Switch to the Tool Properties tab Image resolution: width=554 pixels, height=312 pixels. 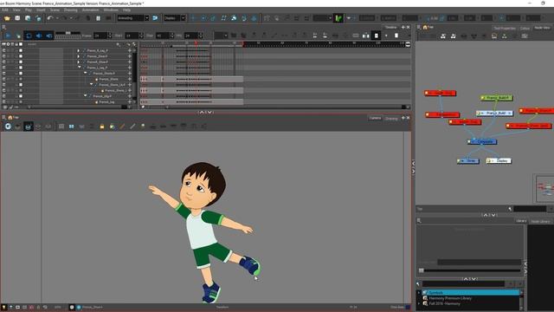coord(505,28)
